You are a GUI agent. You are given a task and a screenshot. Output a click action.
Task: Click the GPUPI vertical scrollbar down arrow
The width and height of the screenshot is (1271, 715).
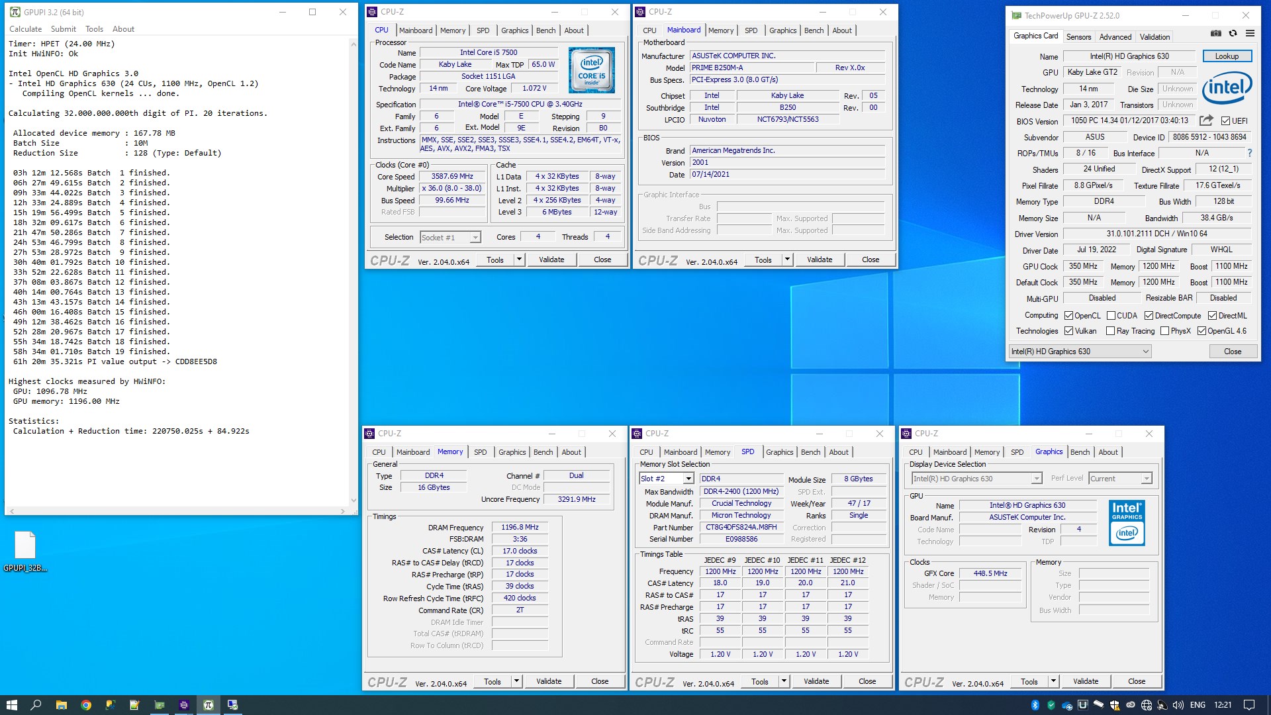pyautogui.click(x=353, y=501)
